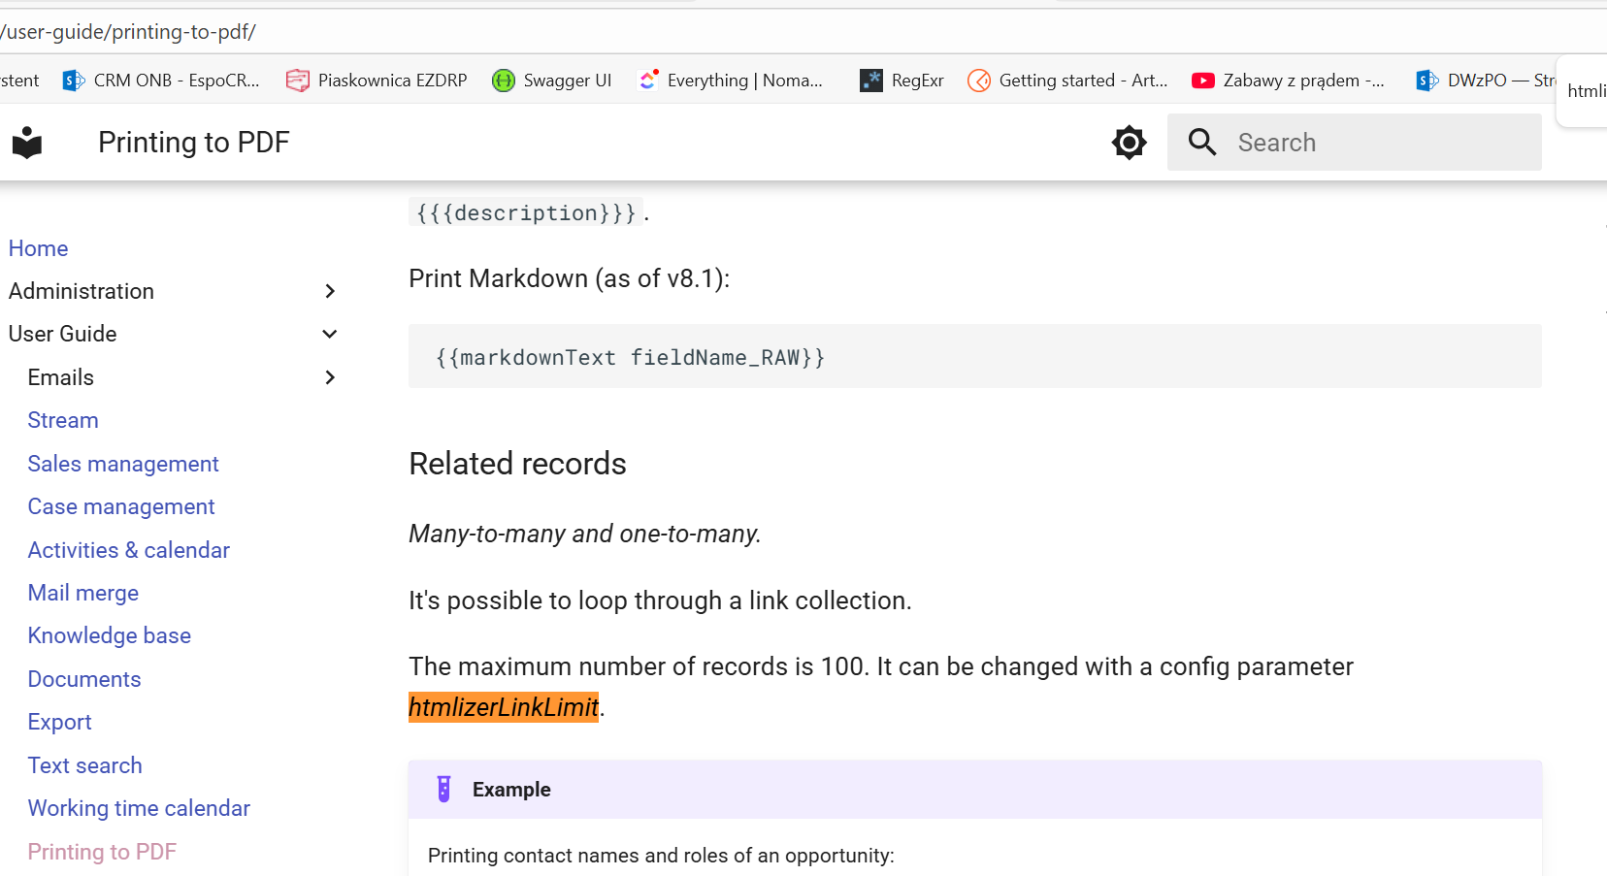Toggle the dark/light theme switch
Viewport: 1607px width, 876px height.
tap(1129, 143)
